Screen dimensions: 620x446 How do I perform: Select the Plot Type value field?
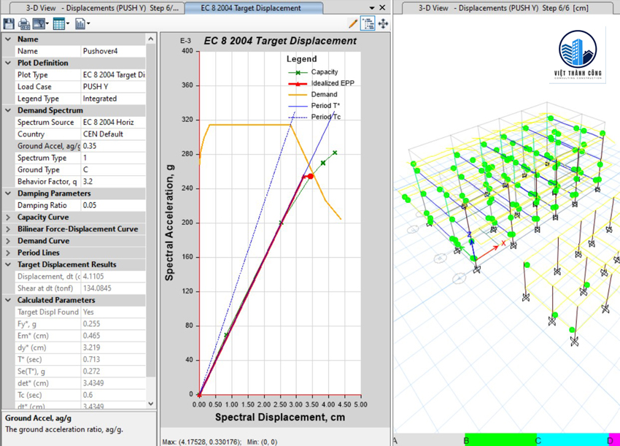(113, 75)
